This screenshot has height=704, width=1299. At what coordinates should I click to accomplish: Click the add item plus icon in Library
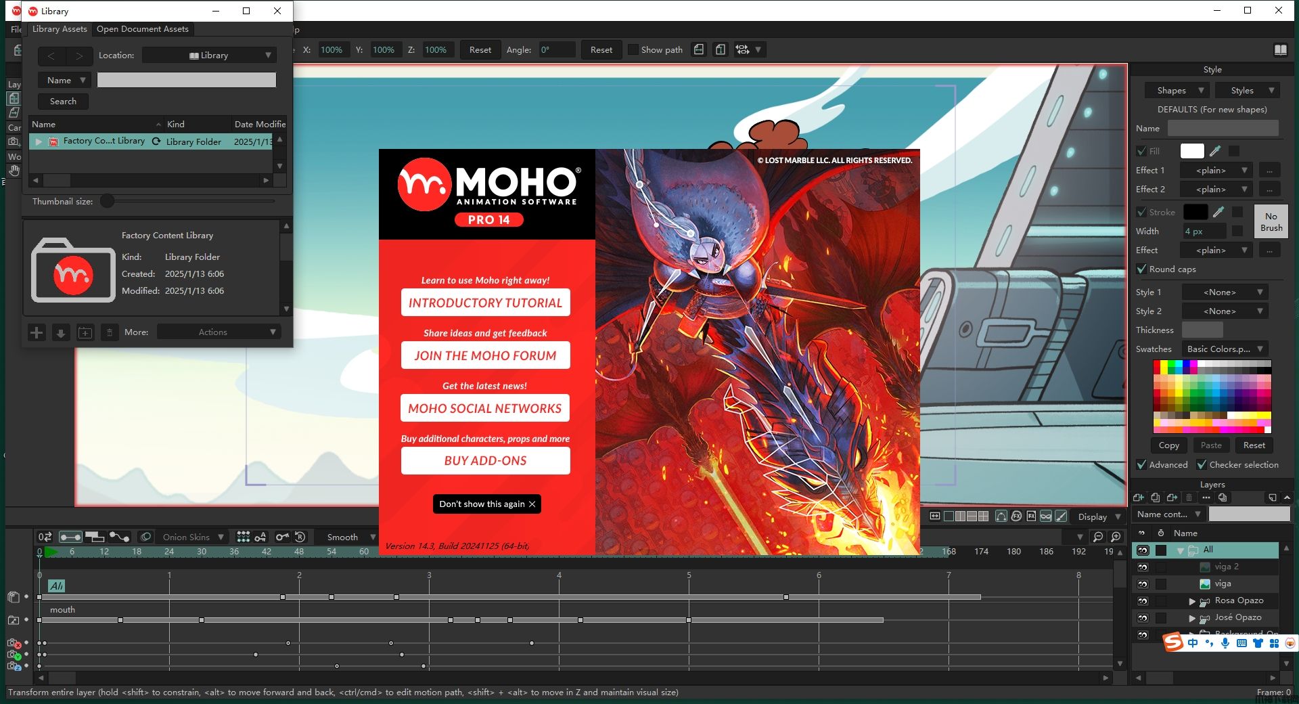pos(37,332)
